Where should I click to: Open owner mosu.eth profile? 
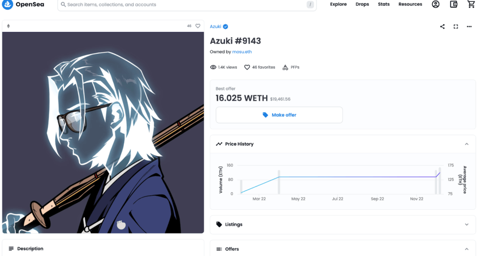pos(242,52)
